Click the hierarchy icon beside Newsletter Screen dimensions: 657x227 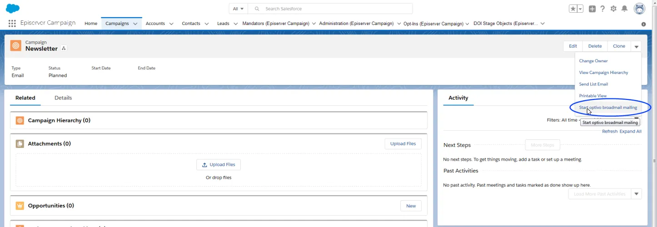click(x=64, y=49)
